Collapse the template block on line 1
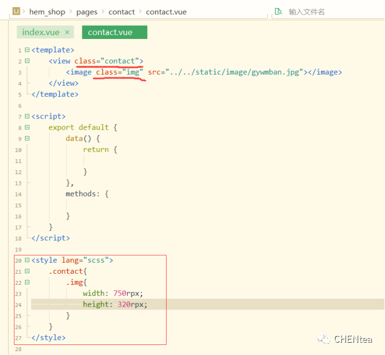 [27, 50]
